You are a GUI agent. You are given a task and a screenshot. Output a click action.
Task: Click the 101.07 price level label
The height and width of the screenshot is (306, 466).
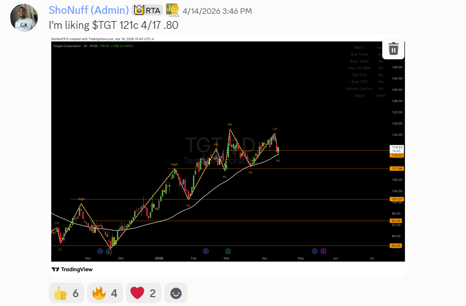click(397, 200)
